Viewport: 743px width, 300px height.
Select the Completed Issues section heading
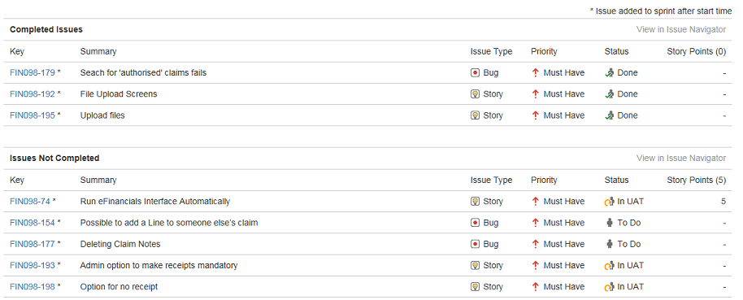click(x=46, y=29)
